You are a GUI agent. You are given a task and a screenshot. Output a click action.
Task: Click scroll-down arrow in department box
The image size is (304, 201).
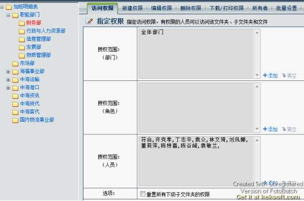[x=256, y=75]
